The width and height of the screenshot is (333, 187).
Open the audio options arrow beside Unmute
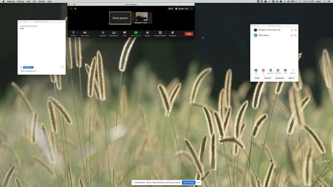click(x=78, y=33)
